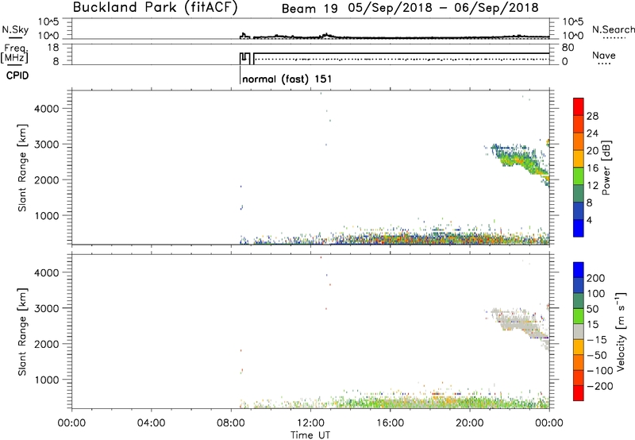Click the Buckland Park (fitACF) title
Viewport: 635px width, 440px height.
pos(155,8)
